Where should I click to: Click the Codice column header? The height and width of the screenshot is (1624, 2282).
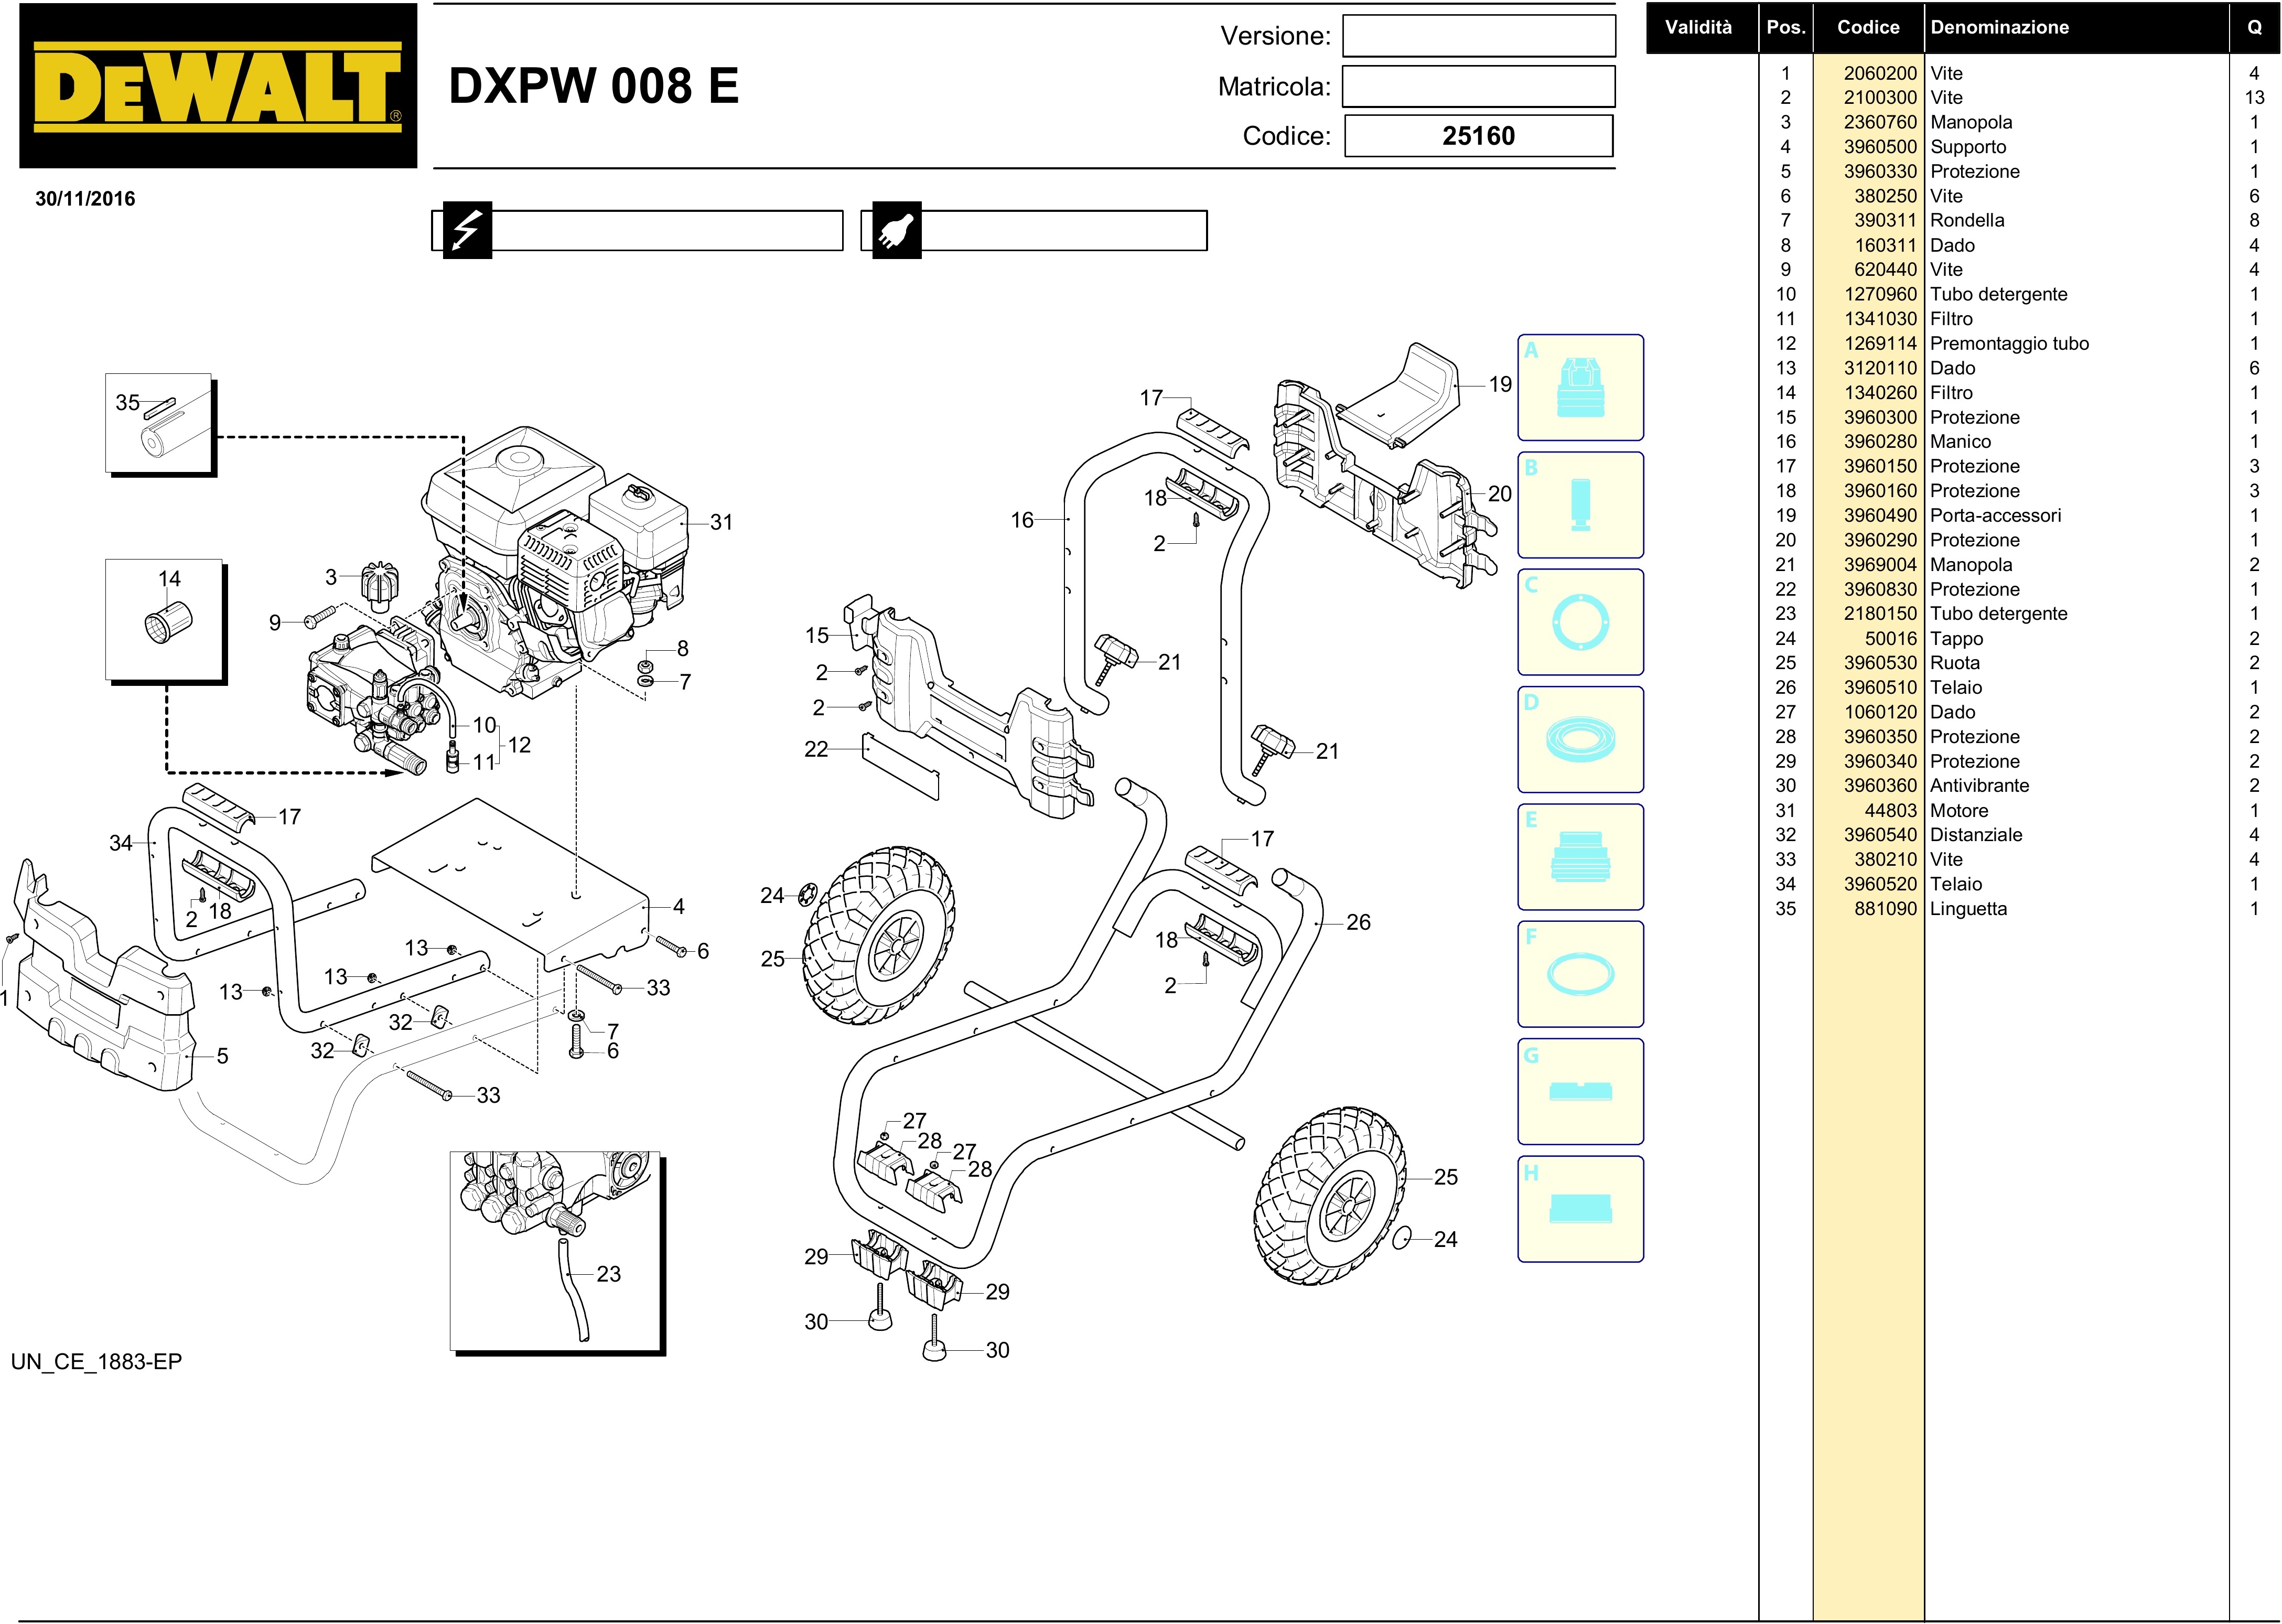click(x=1868, y=27)
